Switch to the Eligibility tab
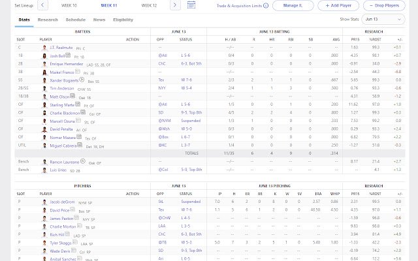Image resolution: width=418 pixels, height=261 pixels. point(123,20)
